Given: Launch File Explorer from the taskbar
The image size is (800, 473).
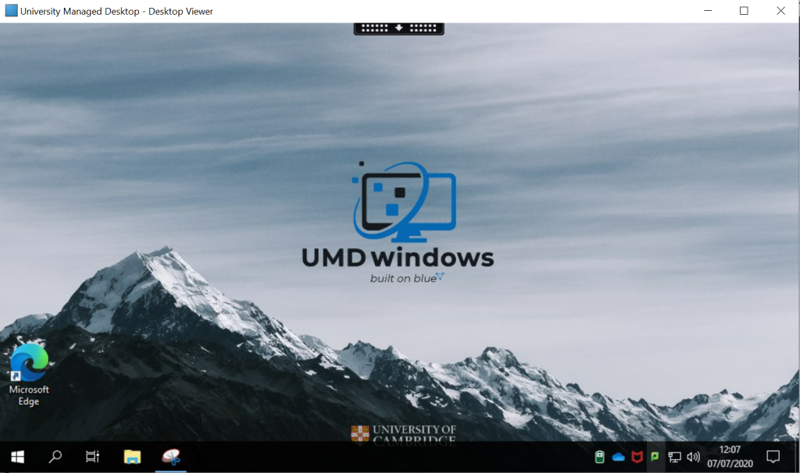Looking at the screenshot, I should (132, 457).
